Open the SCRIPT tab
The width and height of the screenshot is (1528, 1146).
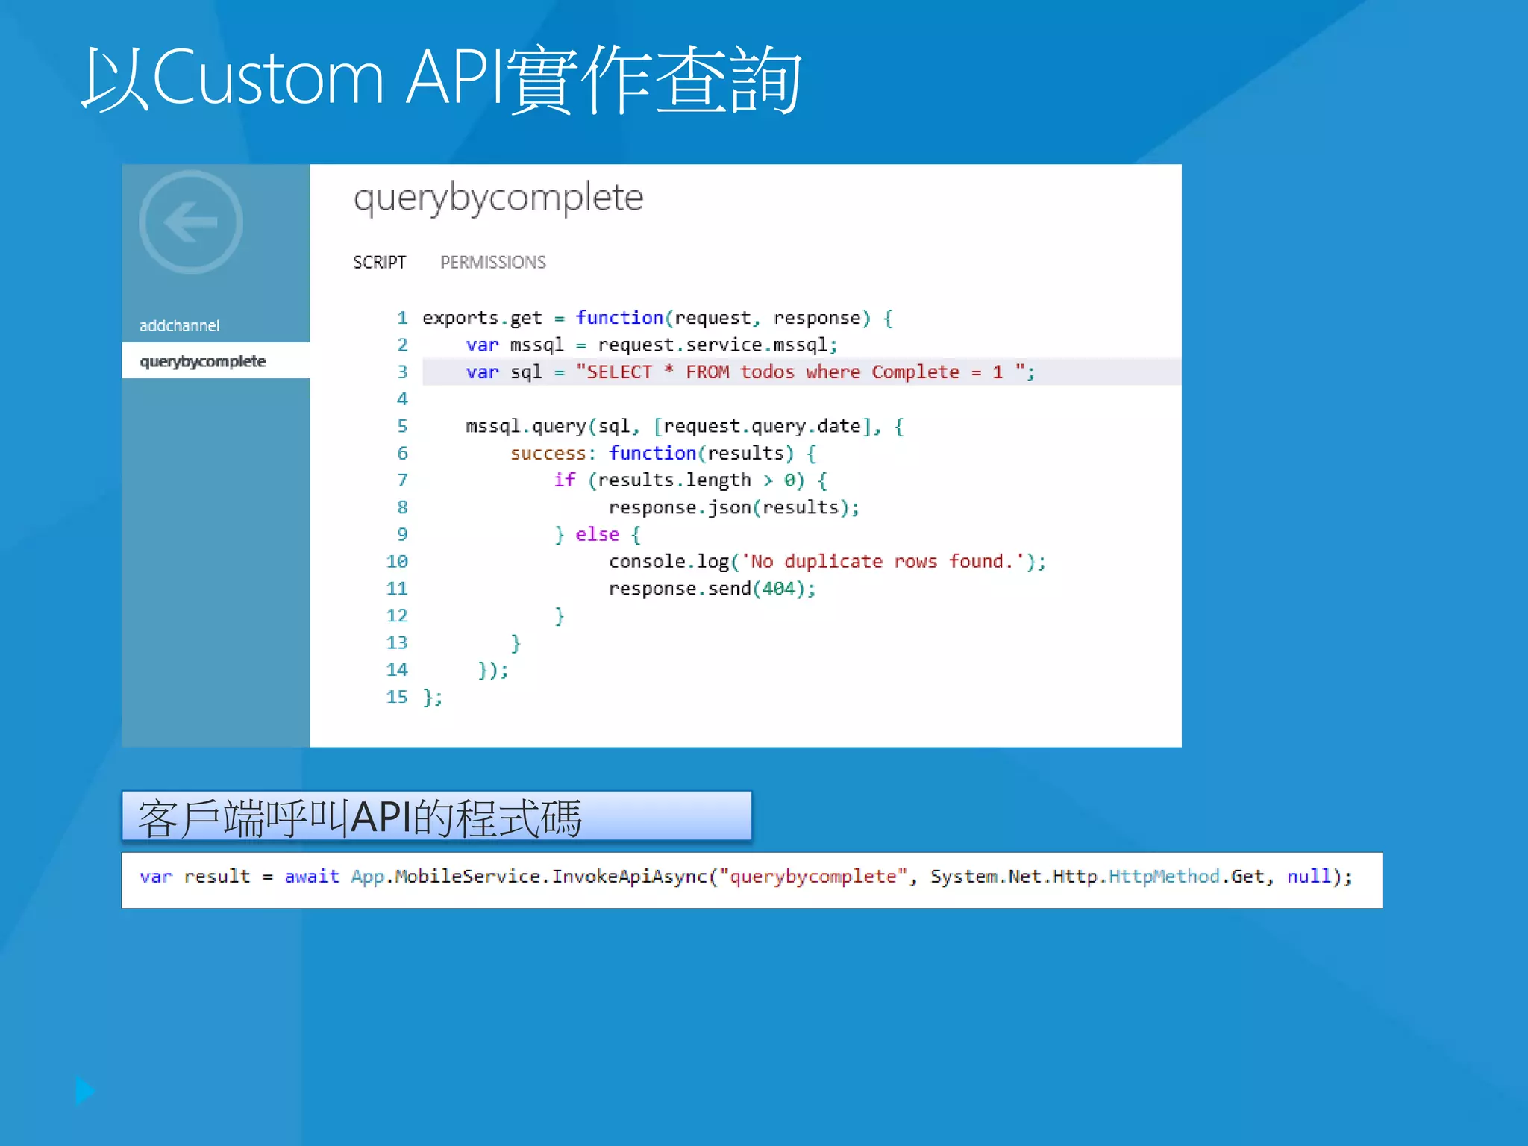[379, 263]
